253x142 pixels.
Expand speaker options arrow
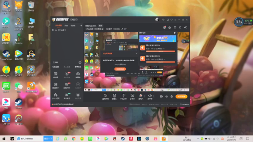pyautogui.click(x=154, y=96)
